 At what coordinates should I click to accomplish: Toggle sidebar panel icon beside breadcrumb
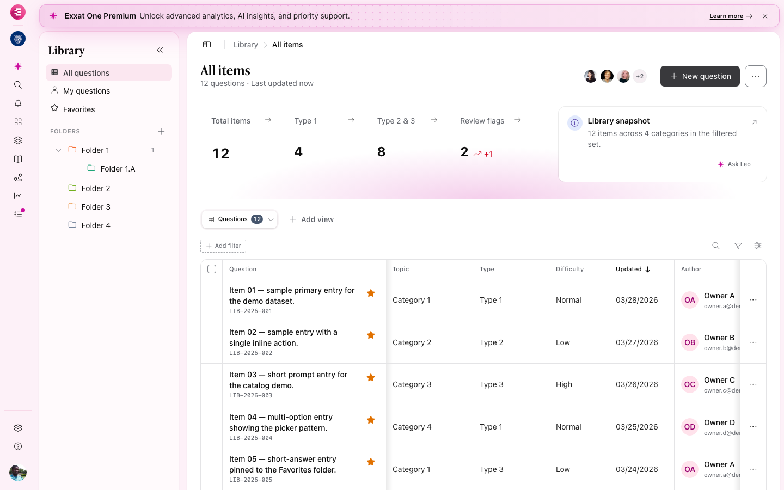click(207, 45)
